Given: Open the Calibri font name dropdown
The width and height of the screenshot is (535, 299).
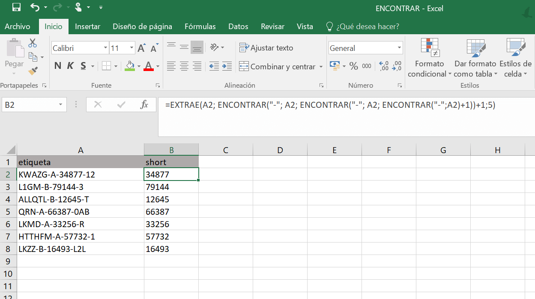Looking at the screenshot, I should click(x=105, y=48).
